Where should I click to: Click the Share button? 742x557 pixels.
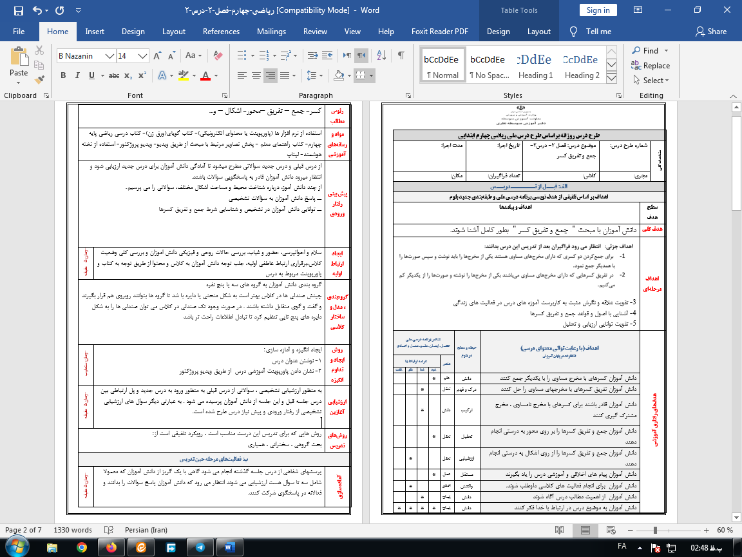(x=711, y=32)
